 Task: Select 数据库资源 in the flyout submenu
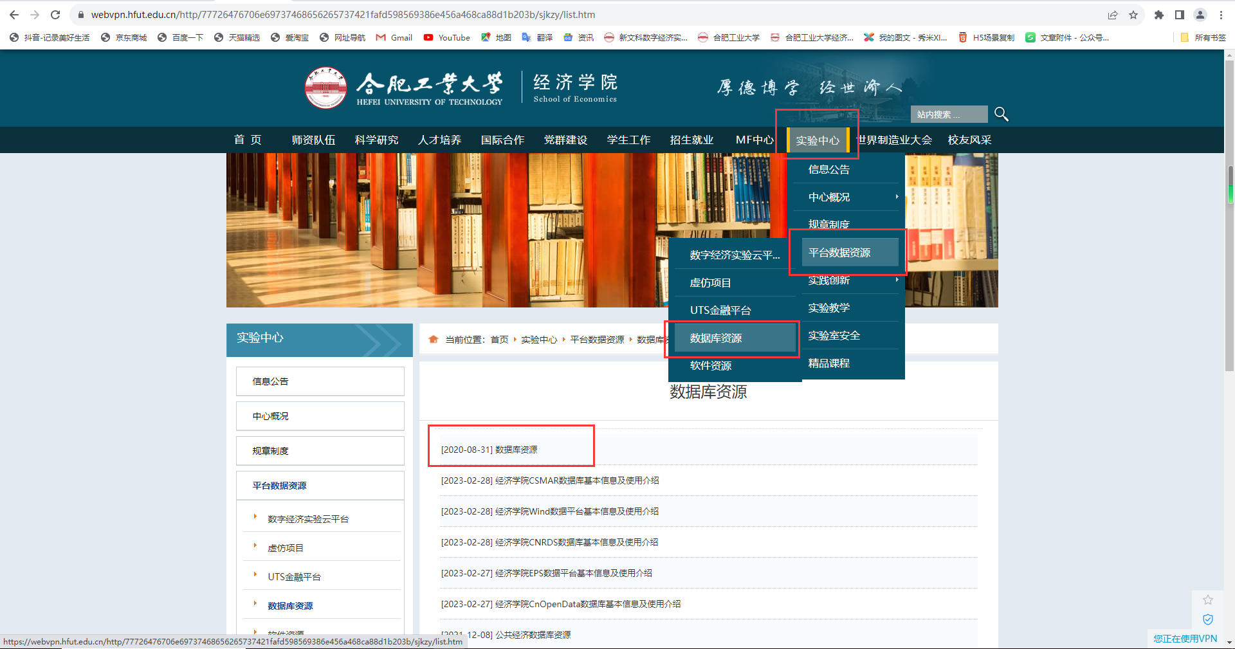(x=716, y=338)
